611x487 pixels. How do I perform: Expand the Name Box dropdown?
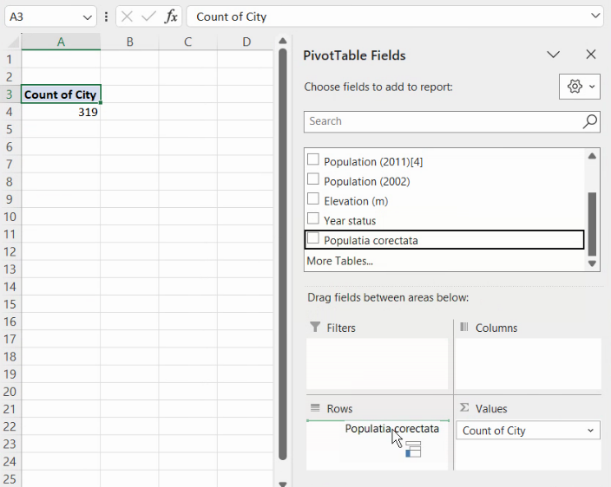coord(88,16)
